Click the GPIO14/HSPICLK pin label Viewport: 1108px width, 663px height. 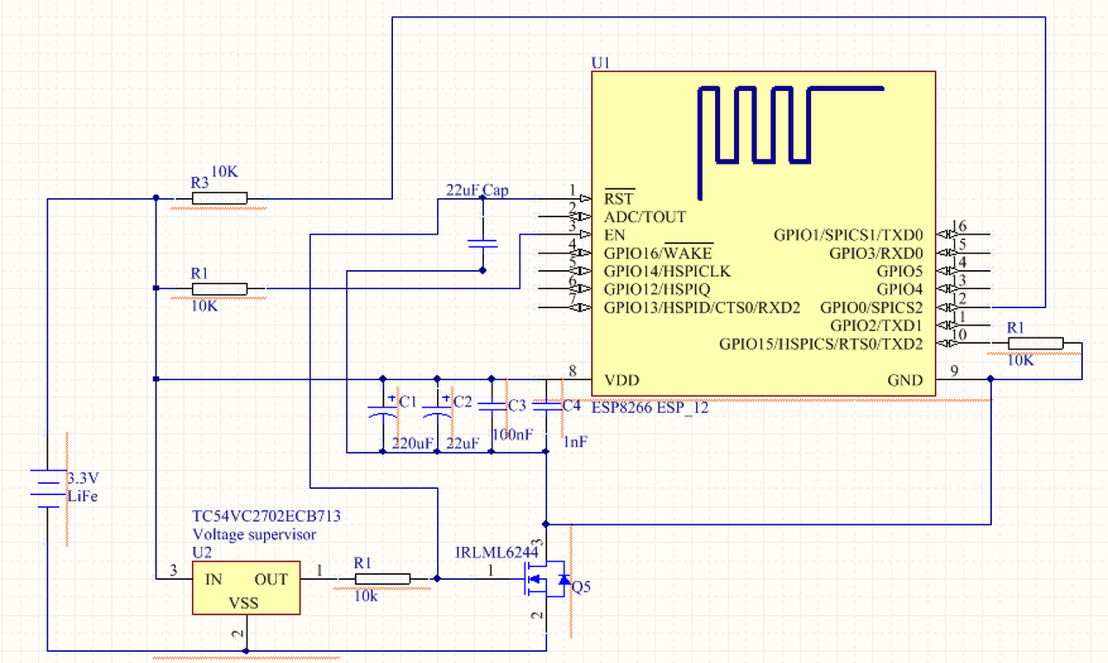click(x=667, y=271)
